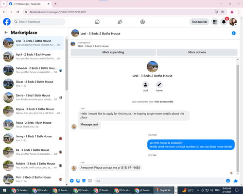Click listing thumbnail in chat header
Screen dimensions: 243x194
(75, 33)
